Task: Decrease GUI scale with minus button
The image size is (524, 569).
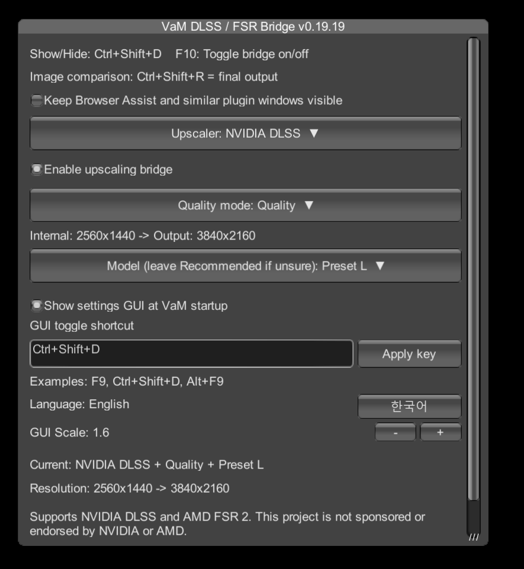Action: click(x=396, y=432)
